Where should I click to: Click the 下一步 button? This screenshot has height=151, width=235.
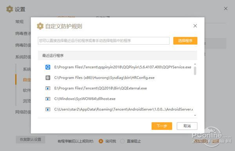(162, 126)
